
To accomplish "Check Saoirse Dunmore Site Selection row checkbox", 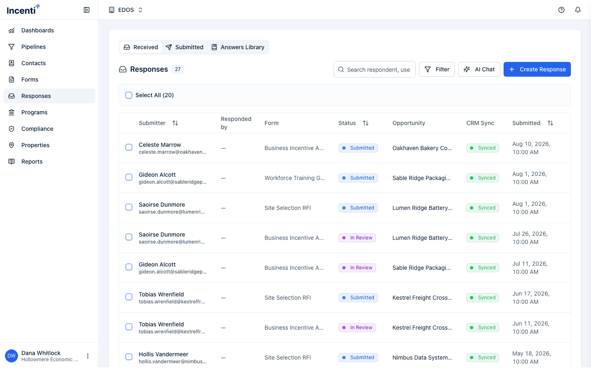I will [129, 207].
